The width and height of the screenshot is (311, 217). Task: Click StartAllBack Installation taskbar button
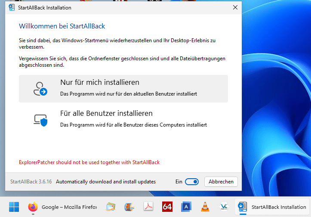272,207
